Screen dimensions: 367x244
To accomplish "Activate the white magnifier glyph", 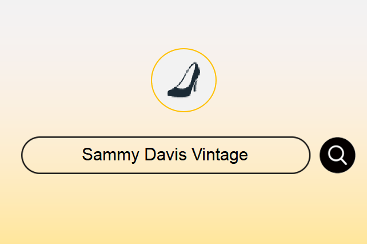I will point(337,155).
